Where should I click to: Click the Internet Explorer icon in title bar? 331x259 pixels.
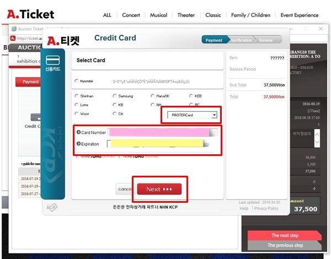click(x=14, y=29)
